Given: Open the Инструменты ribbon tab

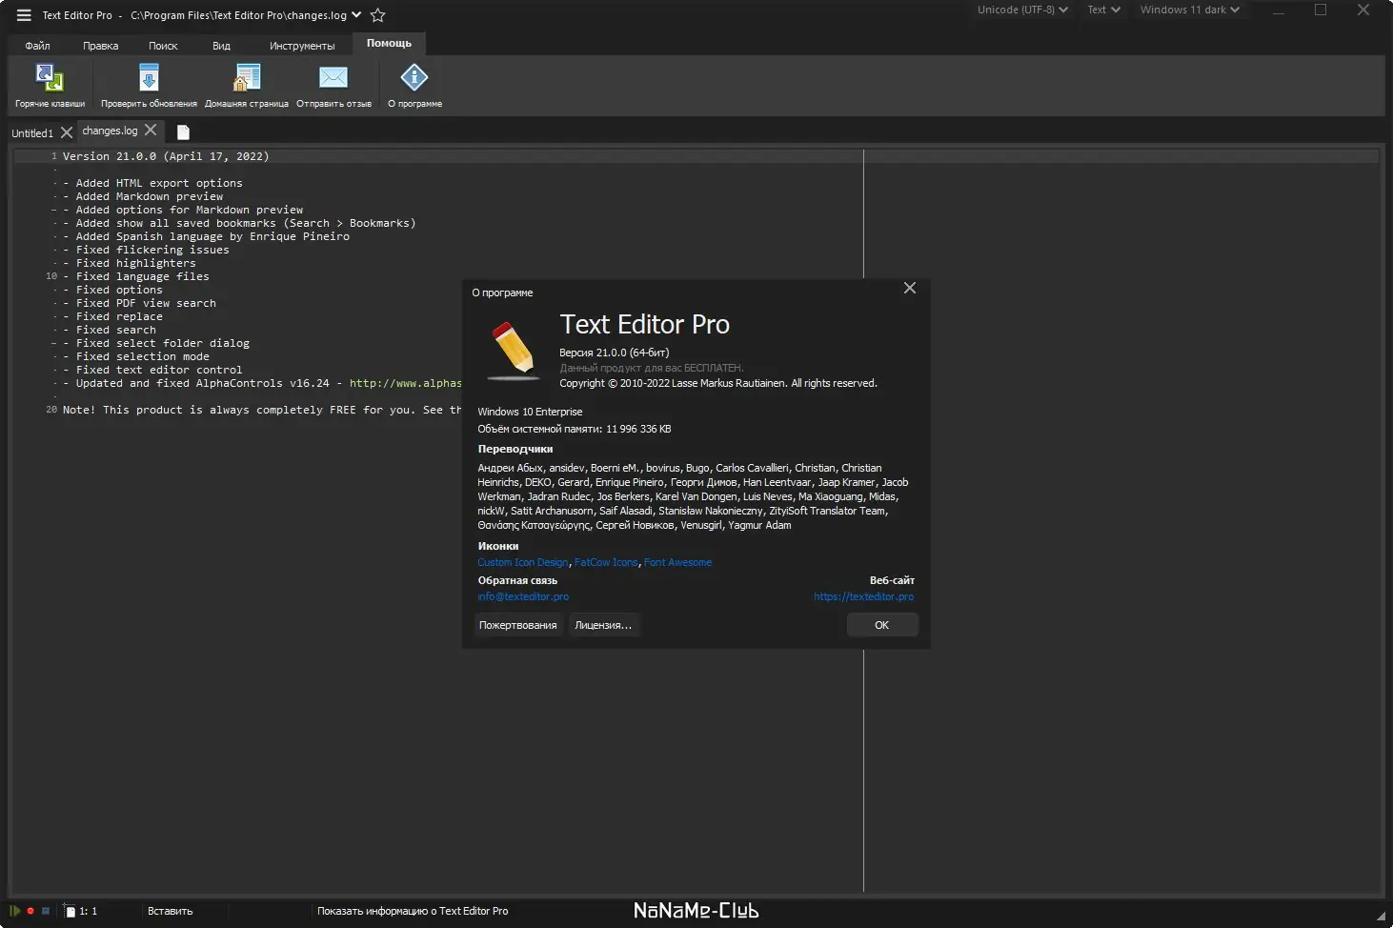Looking at the screenshot, I should (x=302, y=46).
